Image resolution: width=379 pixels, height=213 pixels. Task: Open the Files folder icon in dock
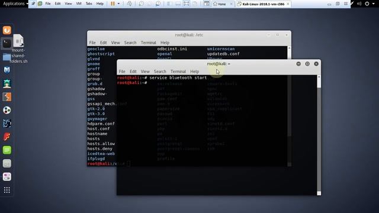pos(7,57)
